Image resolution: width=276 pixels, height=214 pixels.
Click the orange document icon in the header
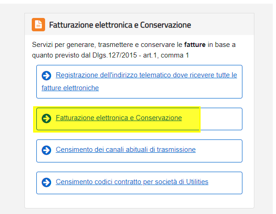[38, 24]
